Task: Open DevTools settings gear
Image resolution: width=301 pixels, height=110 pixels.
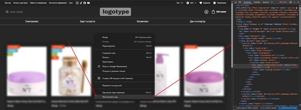Action: (x=290, y=2)
